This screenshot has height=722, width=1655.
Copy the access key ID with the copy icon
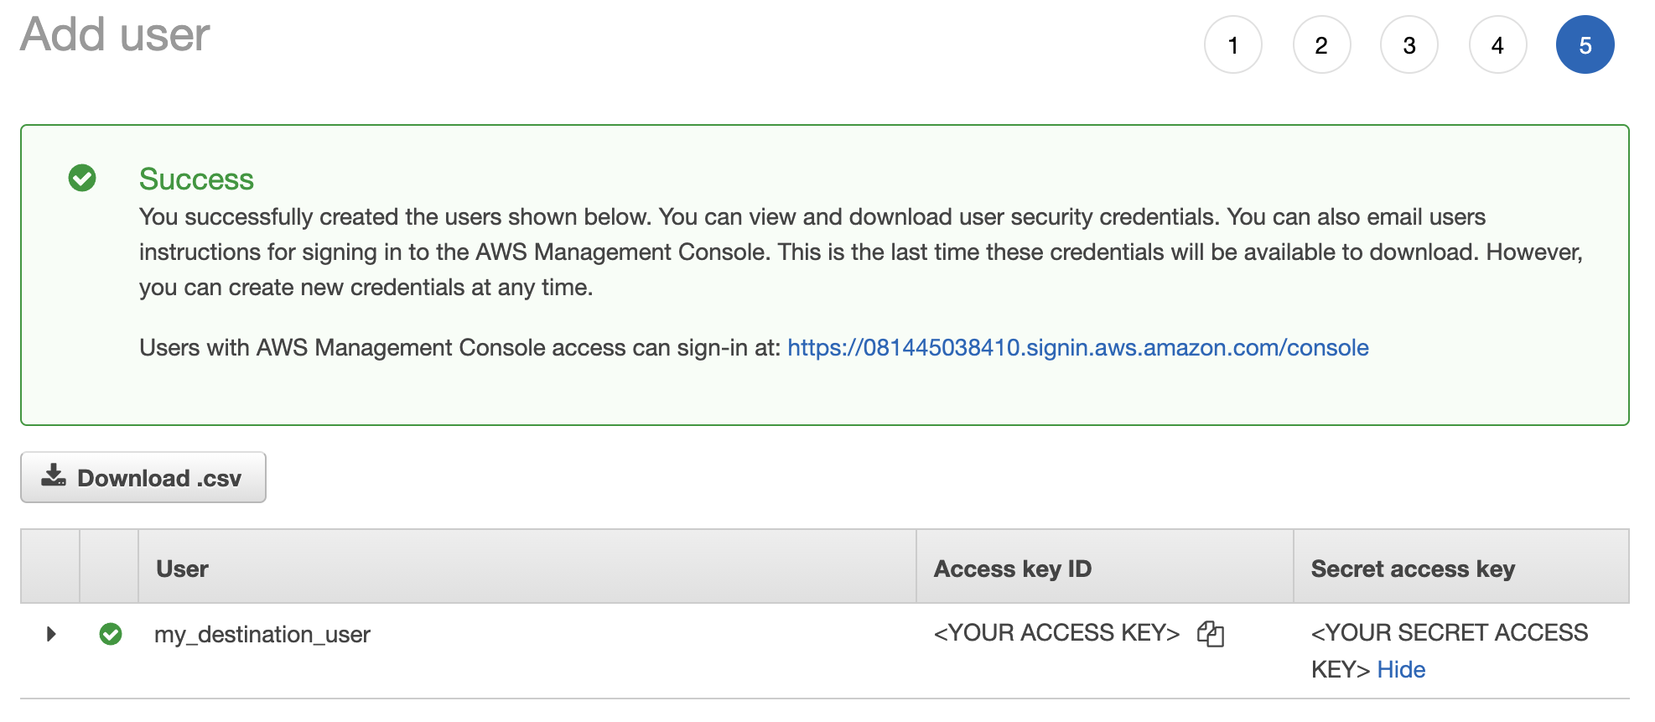(1211, 634)
